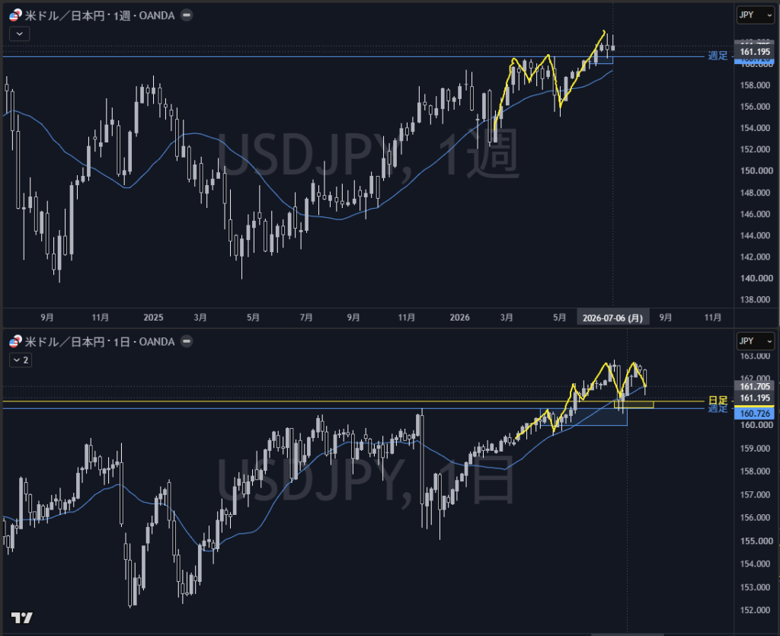This screenshot has width=780, height=636.
Task: Open the daily chart JPY currency dropdown
Action: click(x=755, y=341)
